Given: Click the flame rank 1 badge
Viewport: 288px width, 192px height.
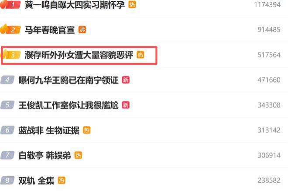Looking at the screenshot, I should [x=10, y=4].
